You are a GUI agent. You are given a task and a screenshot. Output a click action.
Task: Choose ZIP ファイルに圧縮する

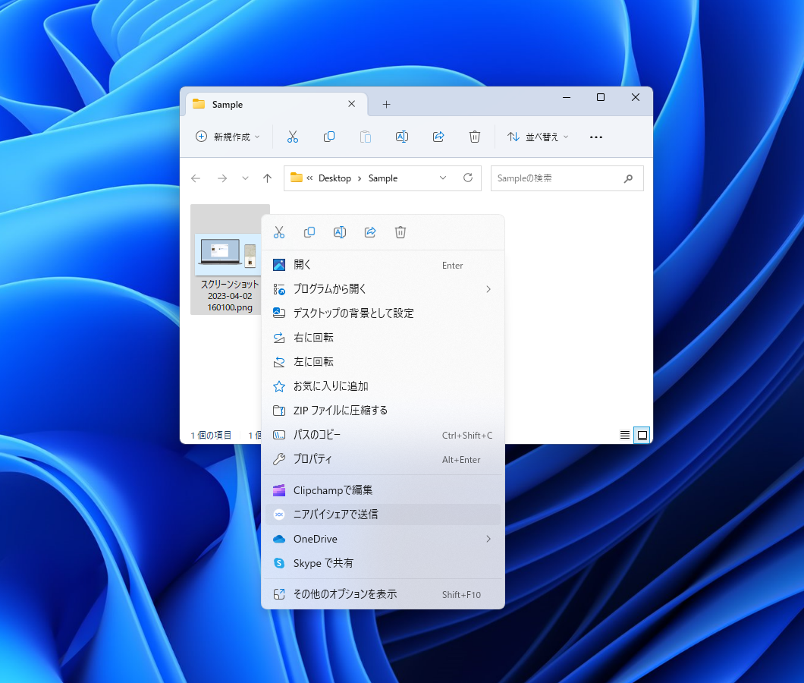click(x=383, y=410)
